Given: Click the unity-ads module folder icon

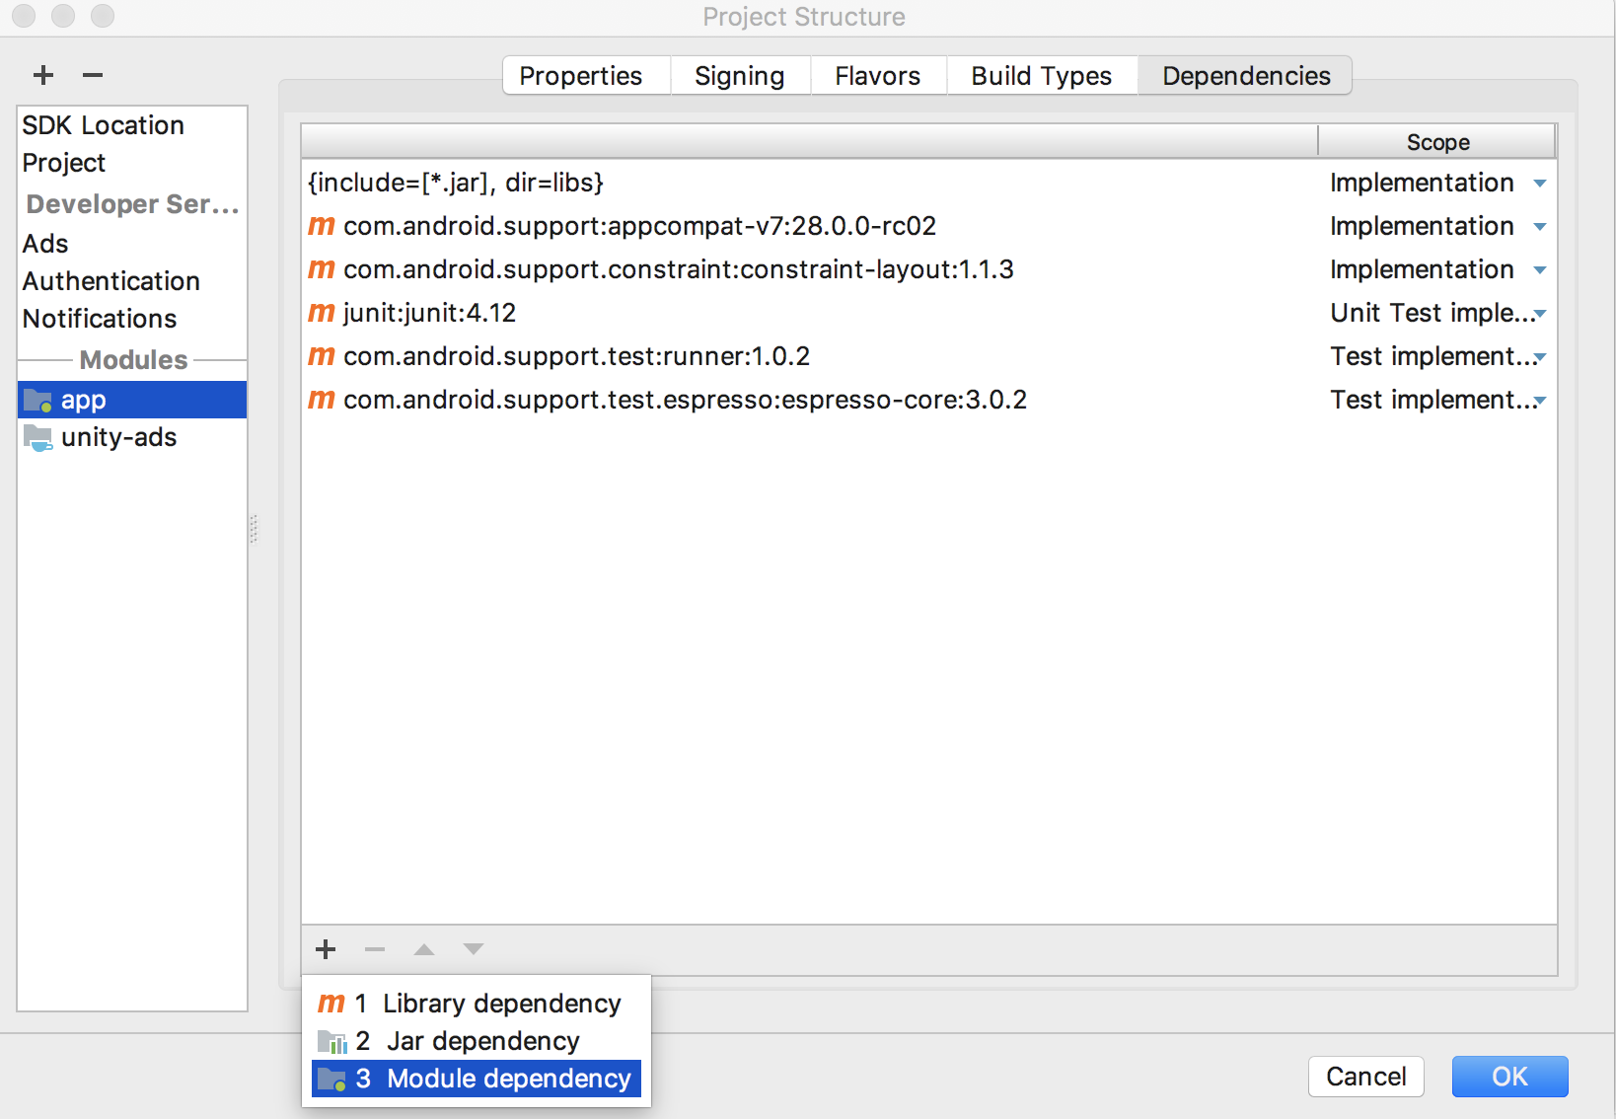Looking at the screenshot, I should click(37, 438).
